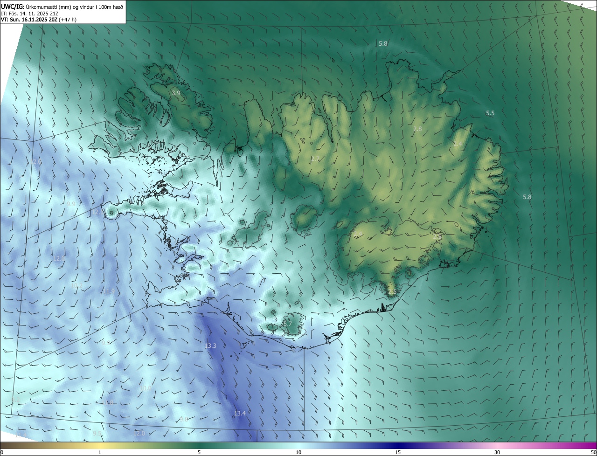Click the 50 tick on the color scale

point(593,452)
